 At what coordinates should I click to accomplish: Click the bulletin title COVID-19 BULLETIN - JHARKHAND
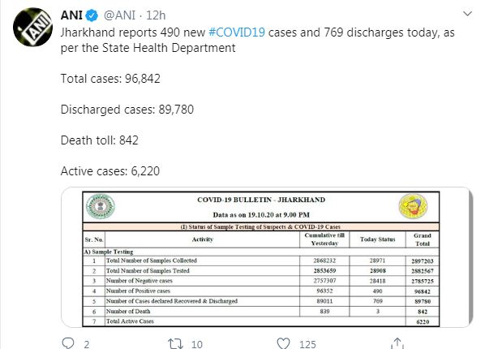click(261, 200)
